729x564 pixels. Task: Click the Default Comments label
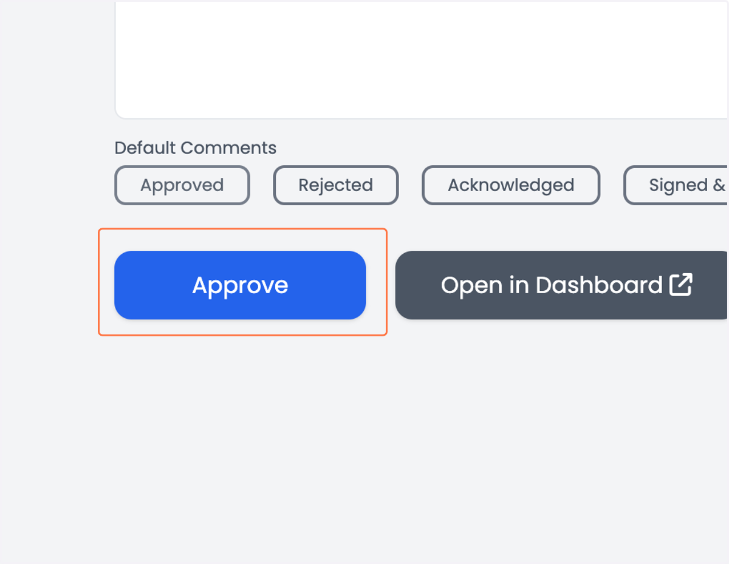(x=195, y=148)
